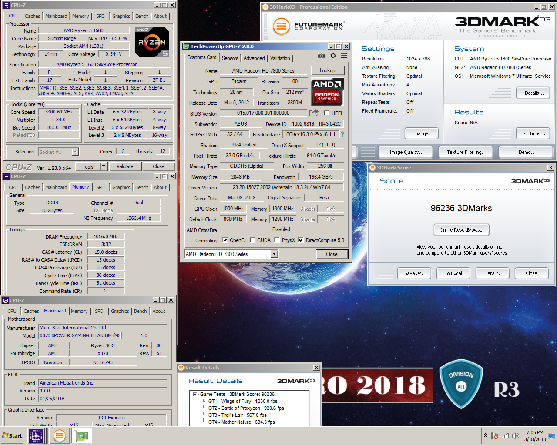The image size is (557, 445).
Task: Click the Futuremark Corporation orange logo
Action: (x=282, y=26)
